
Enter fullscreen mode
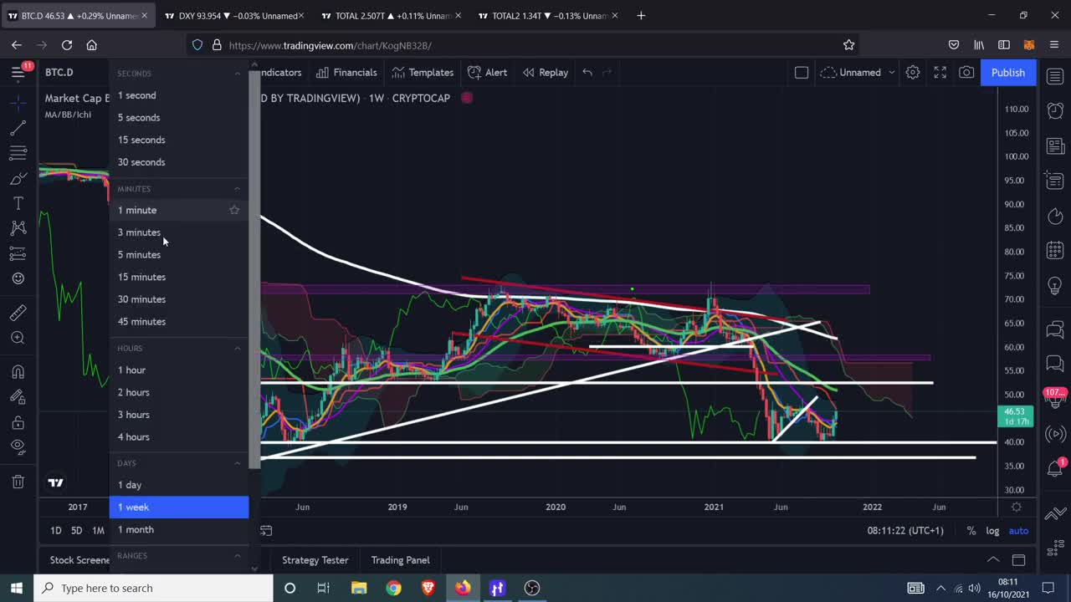pos(940,73)
